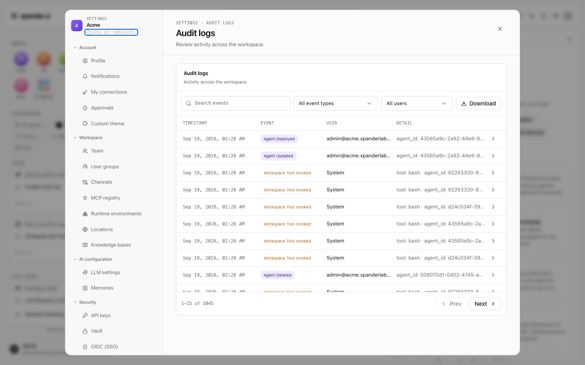
Task: Click the Team people icon
Action: pyautogui.click(x=85, y=151)
